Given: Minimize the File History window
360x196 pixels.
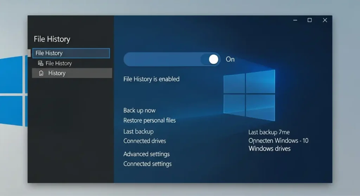Looking at the screenshot, I should [x=295, y=20].
